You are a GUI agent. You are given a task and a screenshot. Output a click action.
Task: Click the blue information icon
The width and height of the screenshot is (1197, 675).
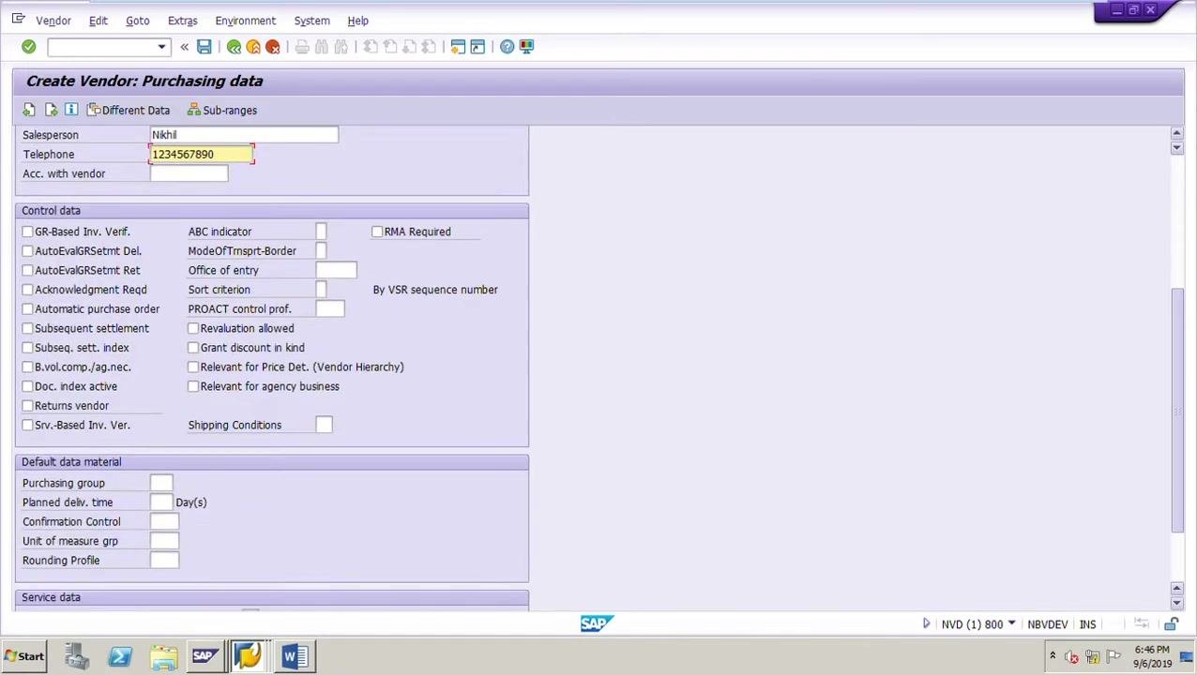pos(71,111)
